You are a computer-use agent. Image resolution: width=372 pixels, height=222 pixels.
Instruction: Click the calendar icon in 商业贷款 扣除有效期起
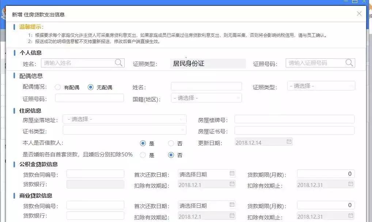[x=232, y=216]
